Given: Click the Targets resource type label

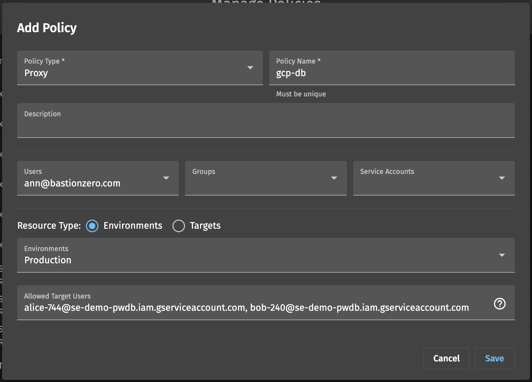Looking at the screenshot, I should pos(205,226).
